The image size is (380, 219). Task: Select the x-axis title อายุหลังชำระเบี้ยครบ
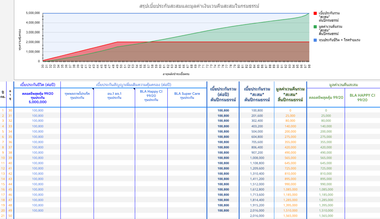[x=176, y=74]
